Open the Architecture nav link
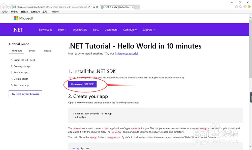This screenshot has height=150, width=252. (80, 30)
